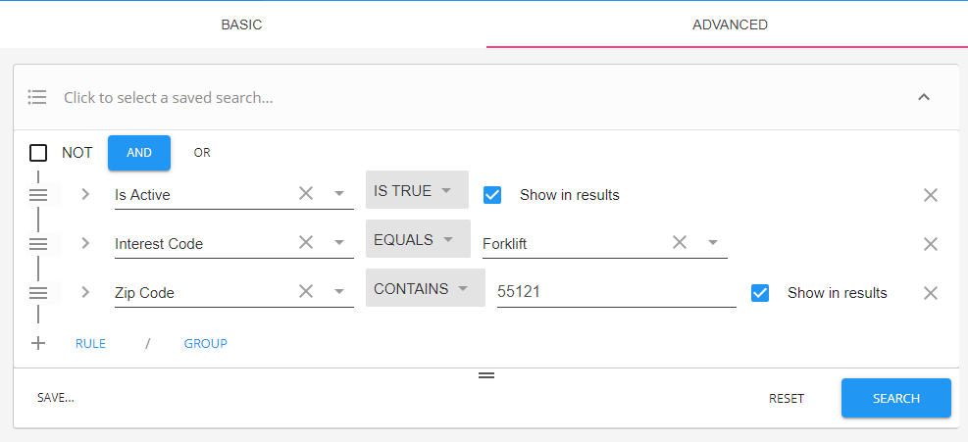Click the saved search list icon
This screenshot has width=968, height=442.
tap(37, 97)
